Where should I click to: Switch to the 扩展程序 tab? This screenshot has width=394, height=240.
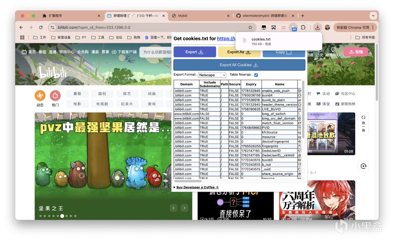[x=71, y=16]
